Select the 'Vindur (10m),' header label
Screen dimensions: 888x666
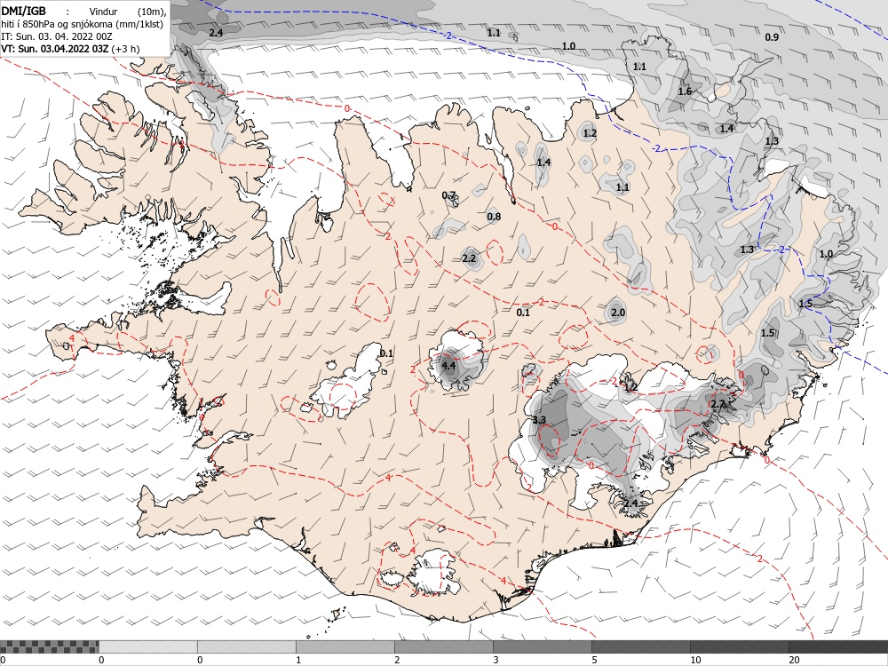(127, 12)
